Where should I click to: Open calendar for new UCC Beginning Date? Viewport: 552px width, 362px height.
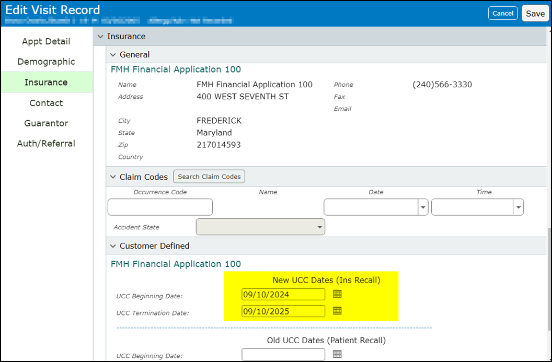337,294
